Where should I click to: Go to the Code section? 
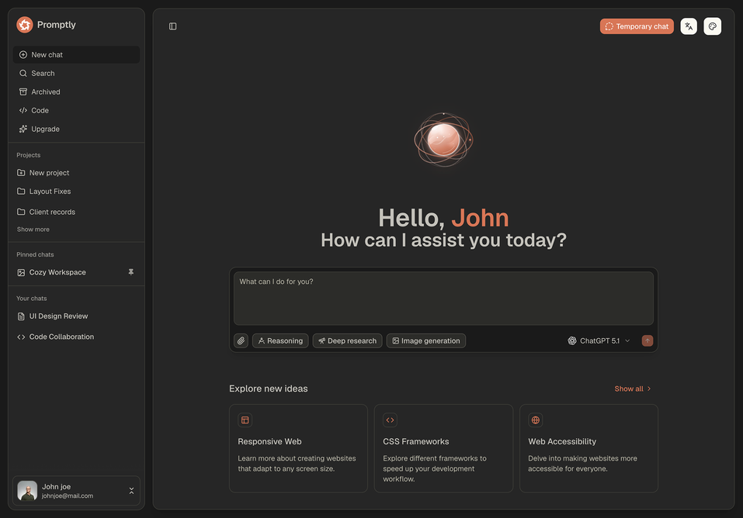tap(76, 110)
